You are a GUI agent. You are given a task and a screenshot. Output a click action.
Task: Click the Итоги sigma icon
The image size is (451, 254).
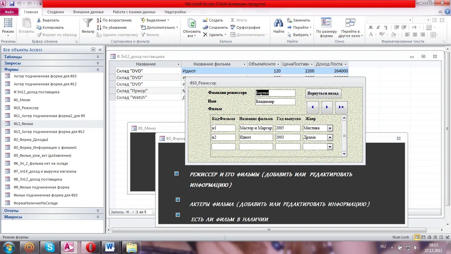(232, 20)
